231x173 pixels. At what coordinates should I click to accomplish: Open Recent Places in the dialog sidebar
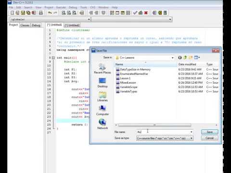(x=103, y=69)
